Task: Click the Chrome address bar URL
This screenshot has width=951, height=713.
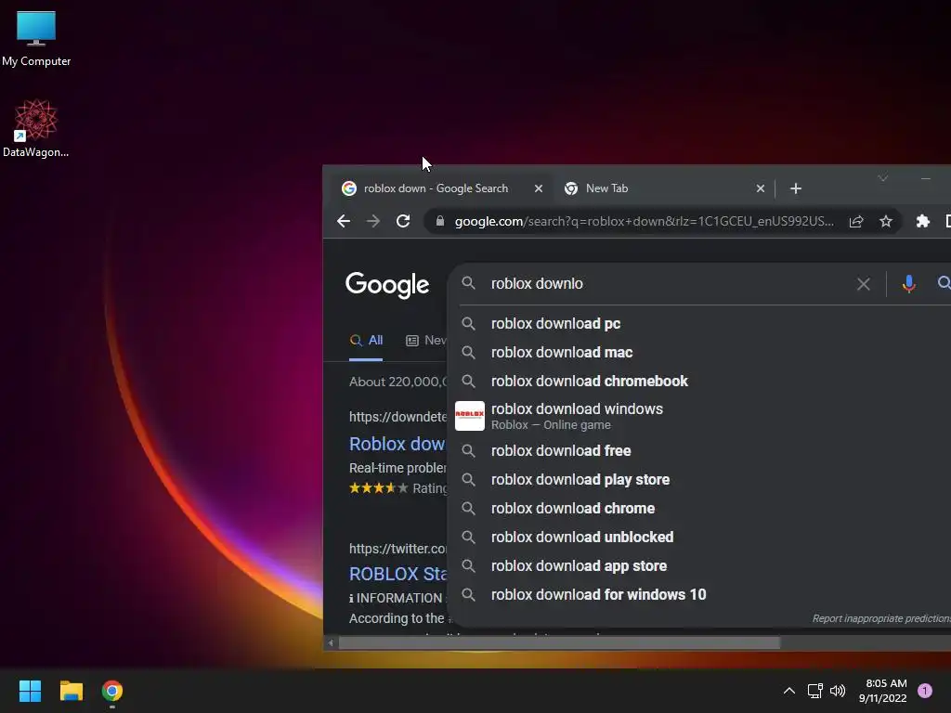Action: tap(645, 221)
